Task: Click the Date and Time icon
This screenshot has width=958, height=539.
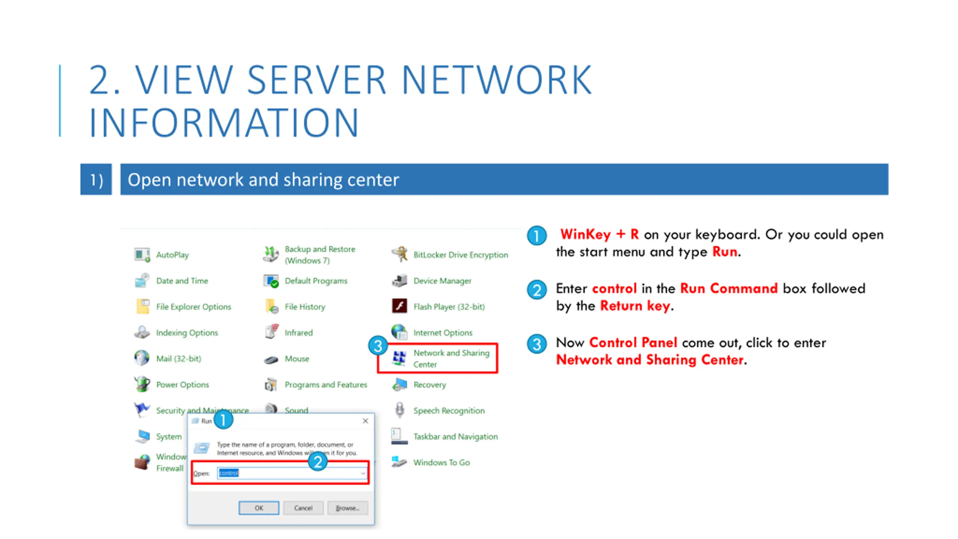Action: [x=142, y=281]
